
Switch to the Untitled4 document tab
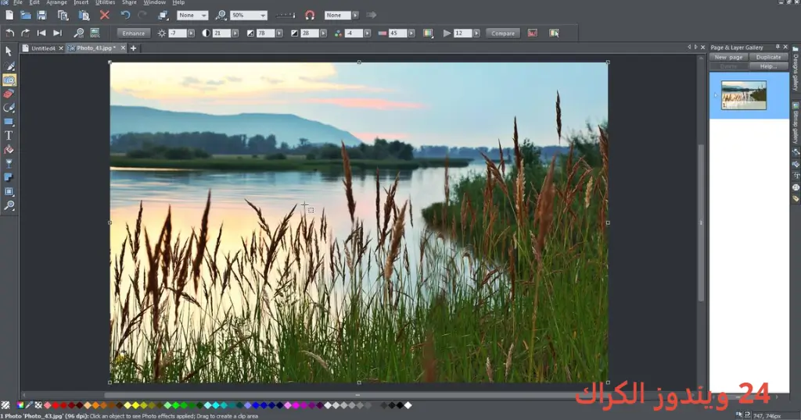click(43, 48)
